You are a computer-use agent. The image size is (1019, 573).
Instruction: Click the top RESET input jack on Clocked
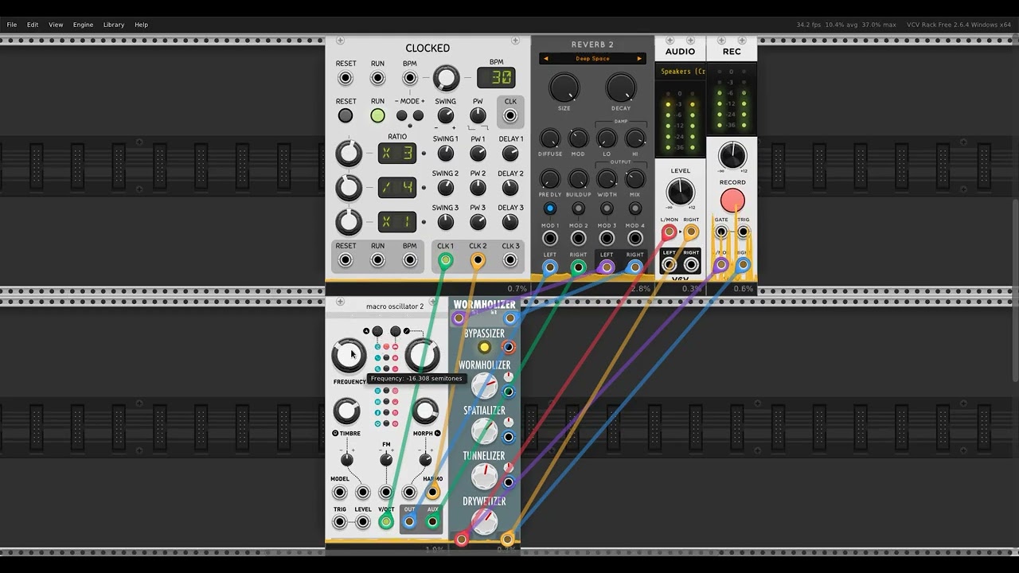tap(346, 78)
